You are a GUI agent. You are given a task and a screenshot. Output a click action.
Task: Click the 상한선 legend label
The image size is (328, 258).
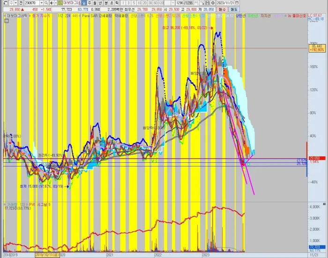point(240,15)
